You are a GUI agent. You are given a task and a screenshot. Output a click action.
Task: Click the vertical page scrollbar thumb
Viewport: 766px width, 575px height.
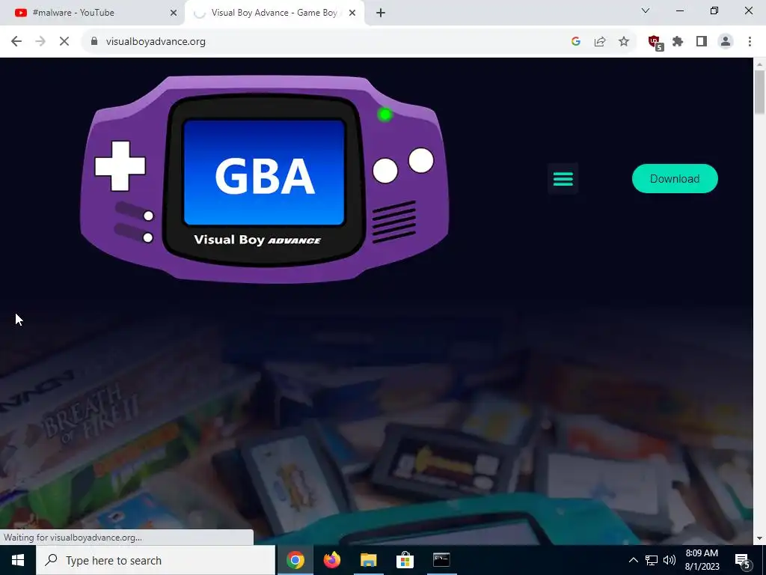(759, 92)
